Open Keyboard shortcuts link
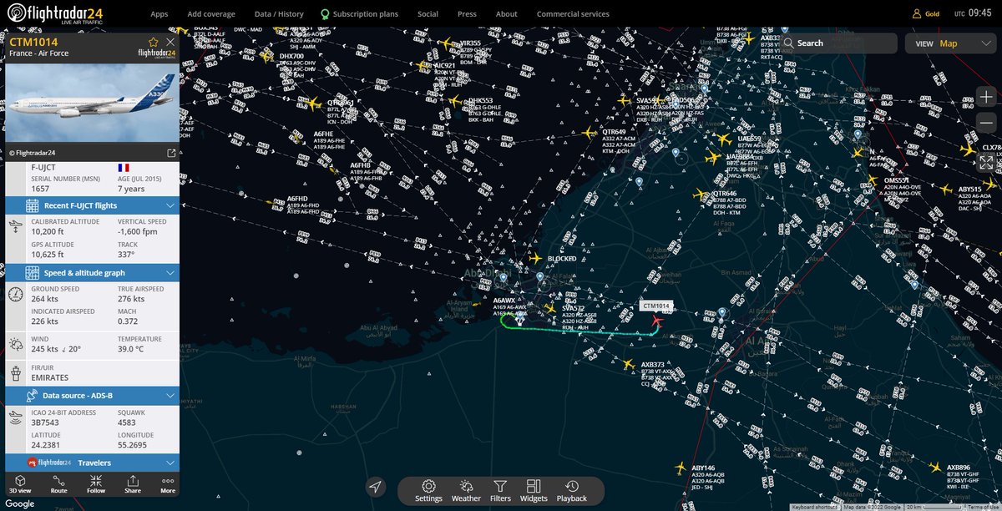This screenshot has height=511, width=1002. [815, 507]
